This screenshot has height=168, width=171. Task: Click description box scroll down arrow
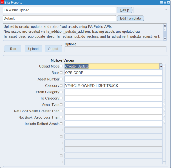pos(165,39)
